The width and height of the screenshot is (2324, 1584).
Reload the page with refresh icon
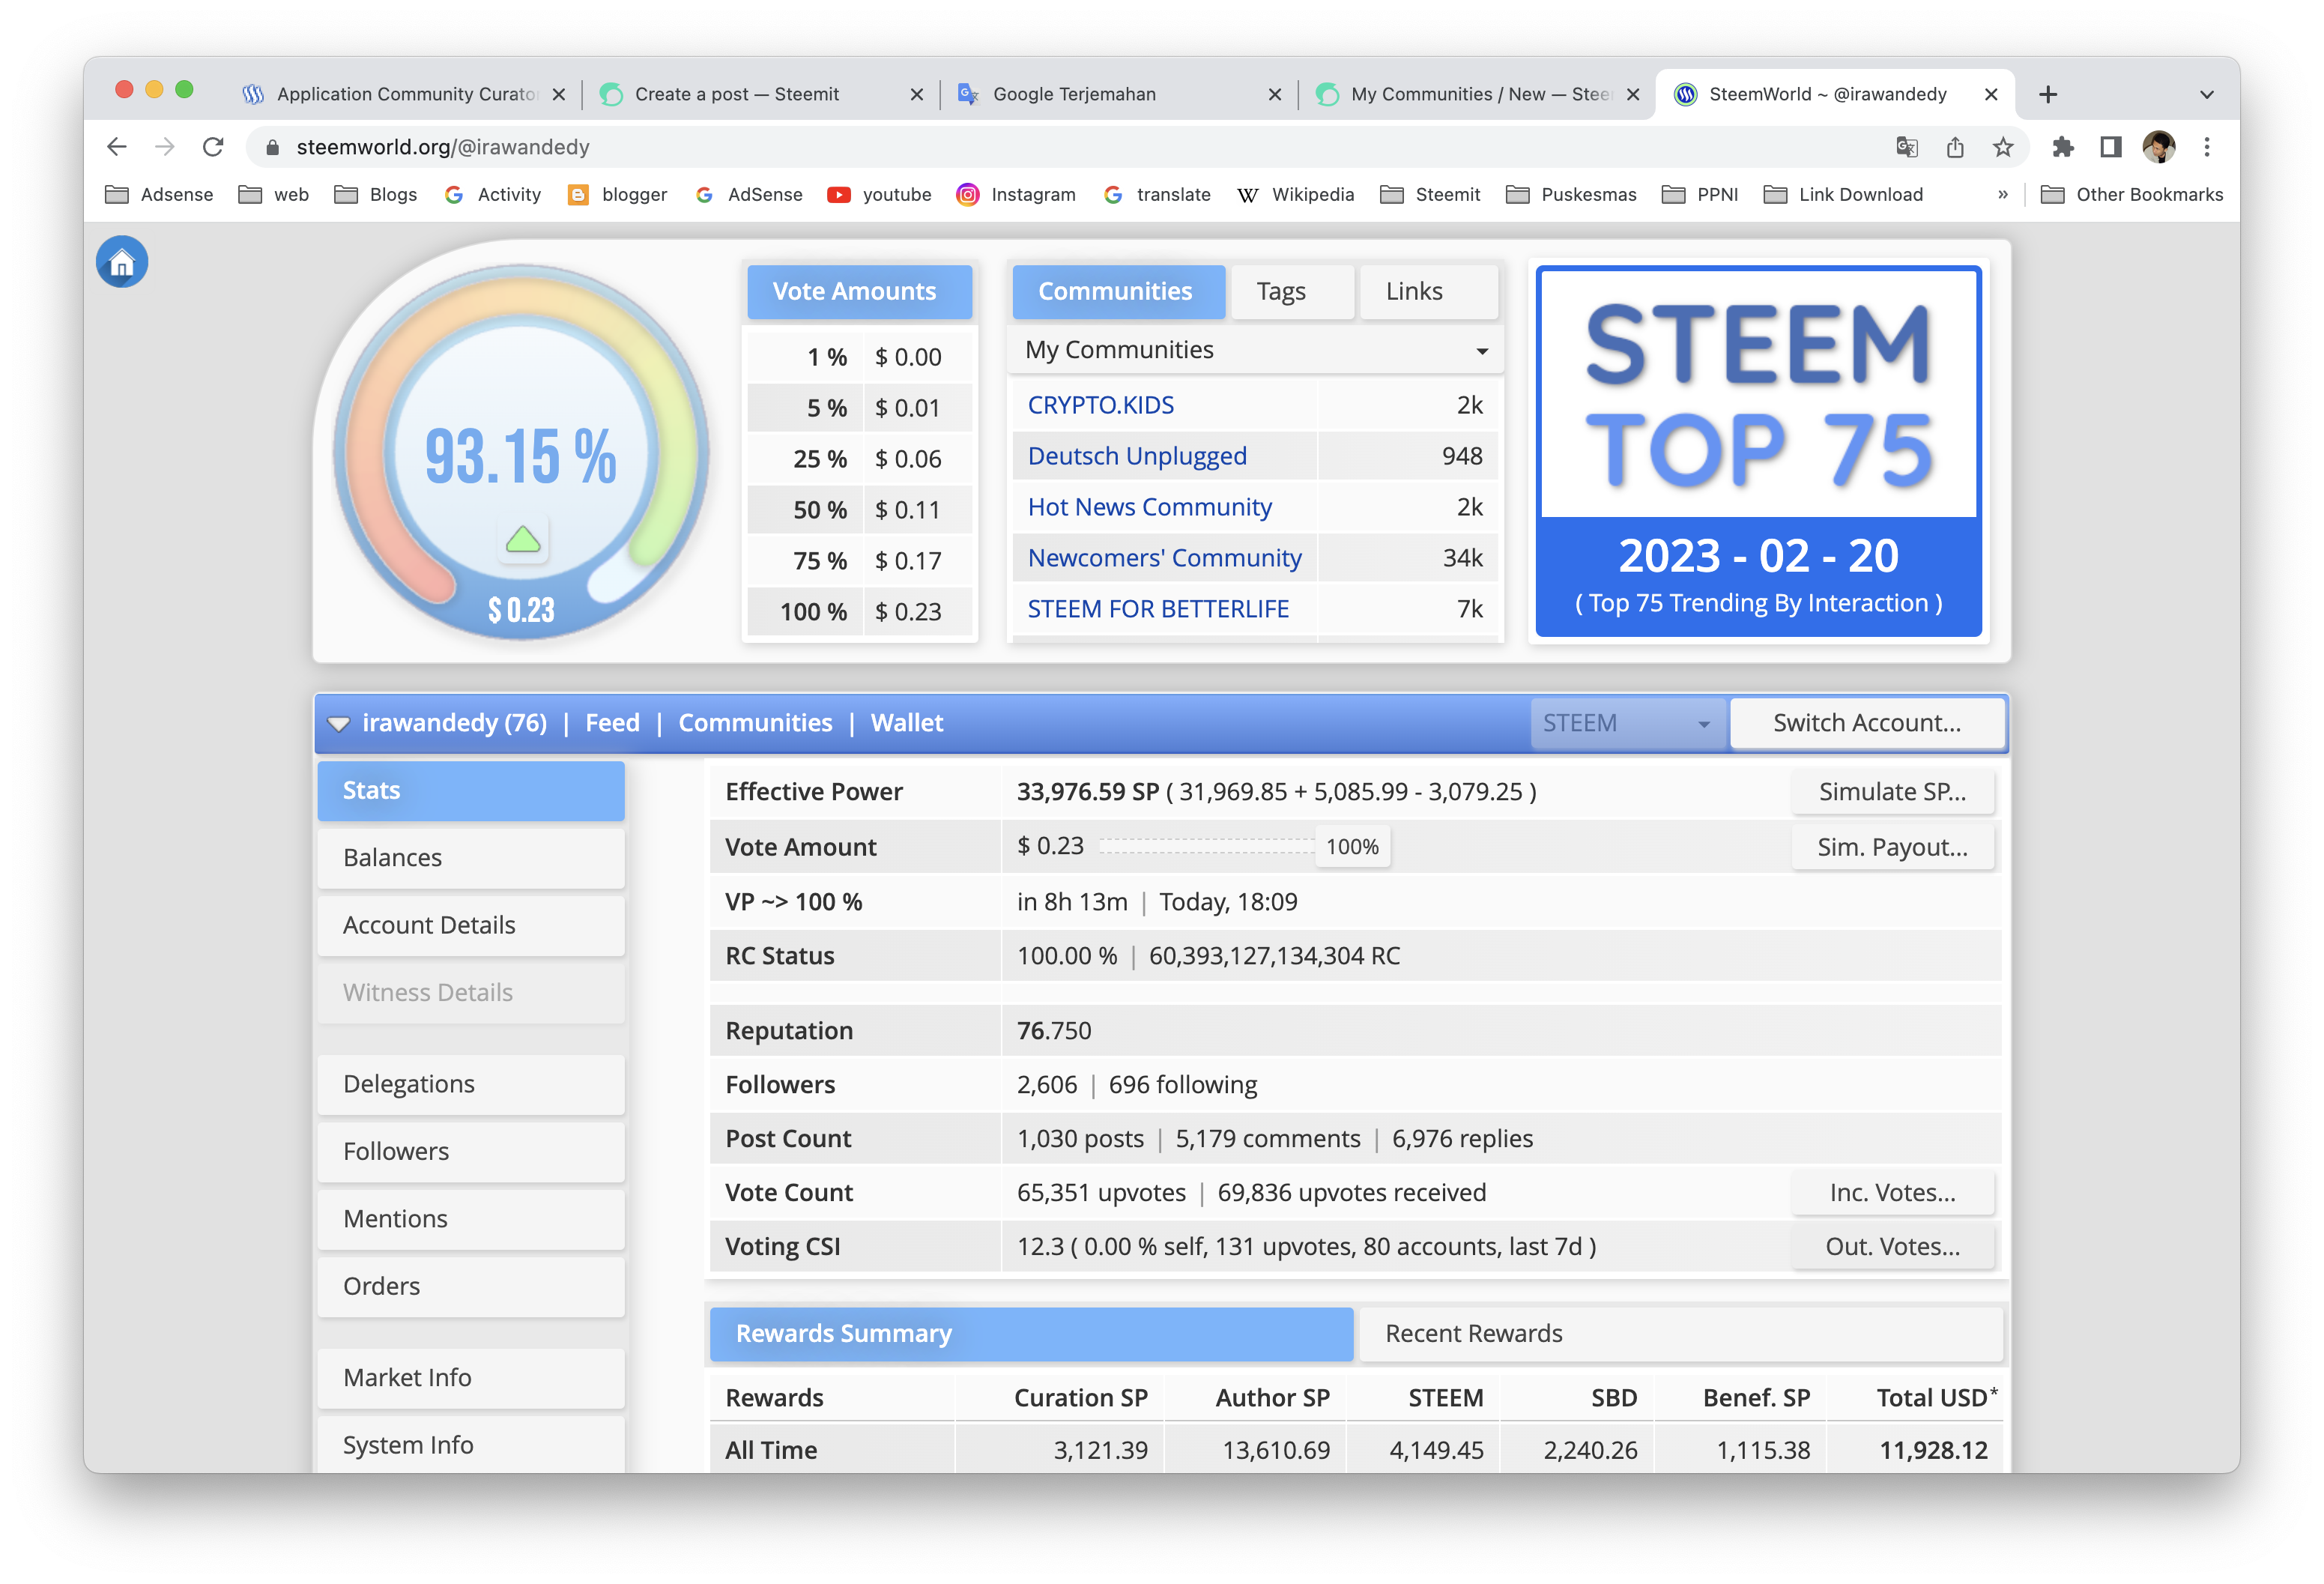coord(213,148)
